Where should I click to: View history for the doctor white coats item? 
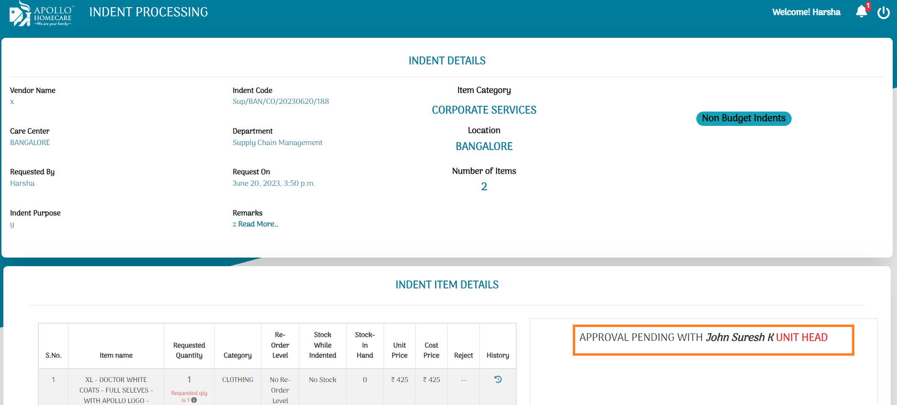pos(498,379)
